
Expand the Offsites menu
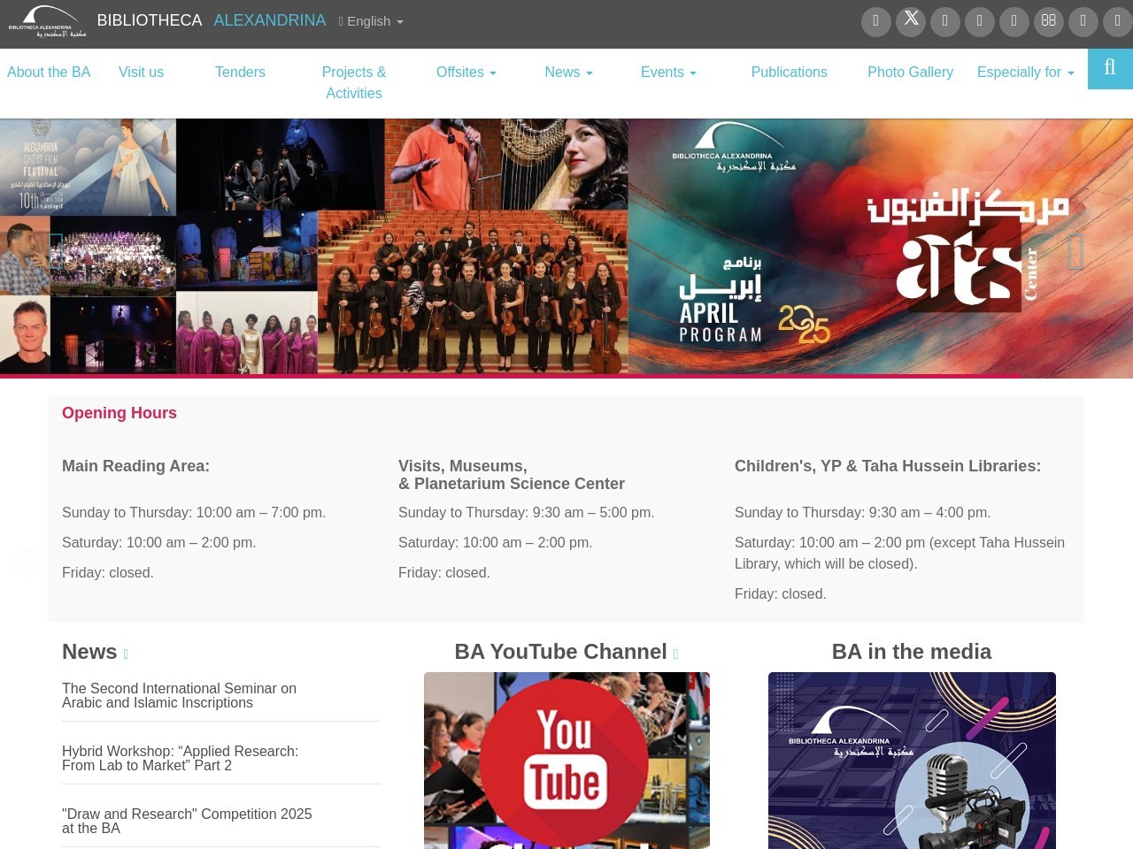466,73
